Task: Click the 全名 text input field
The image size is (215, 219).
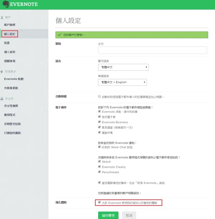Action: click(x=153, y=50)
